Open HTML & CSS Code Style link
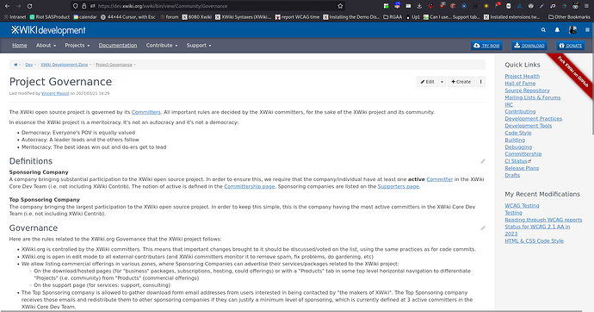 [534, 241]
